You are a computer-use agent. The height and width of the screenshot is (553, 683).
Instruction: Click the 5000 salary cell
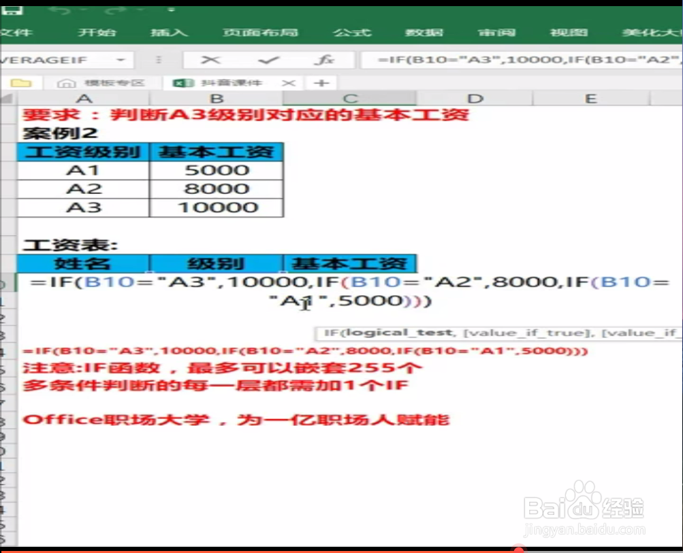point(217,170)
